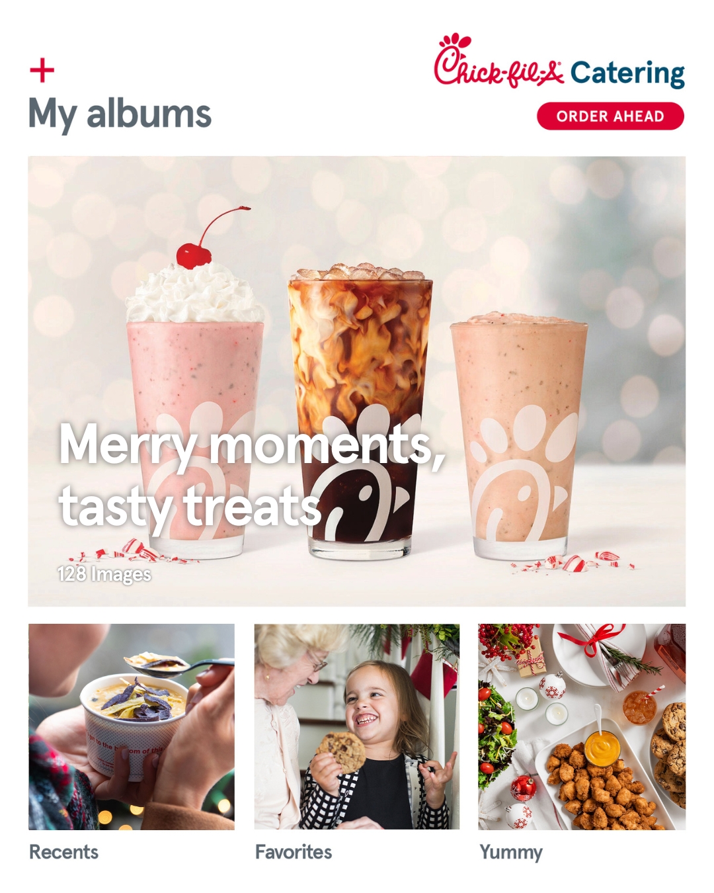714x893 pixels.
Task: Click the red plus icon to add album
Action: click(x=42, y=70)
